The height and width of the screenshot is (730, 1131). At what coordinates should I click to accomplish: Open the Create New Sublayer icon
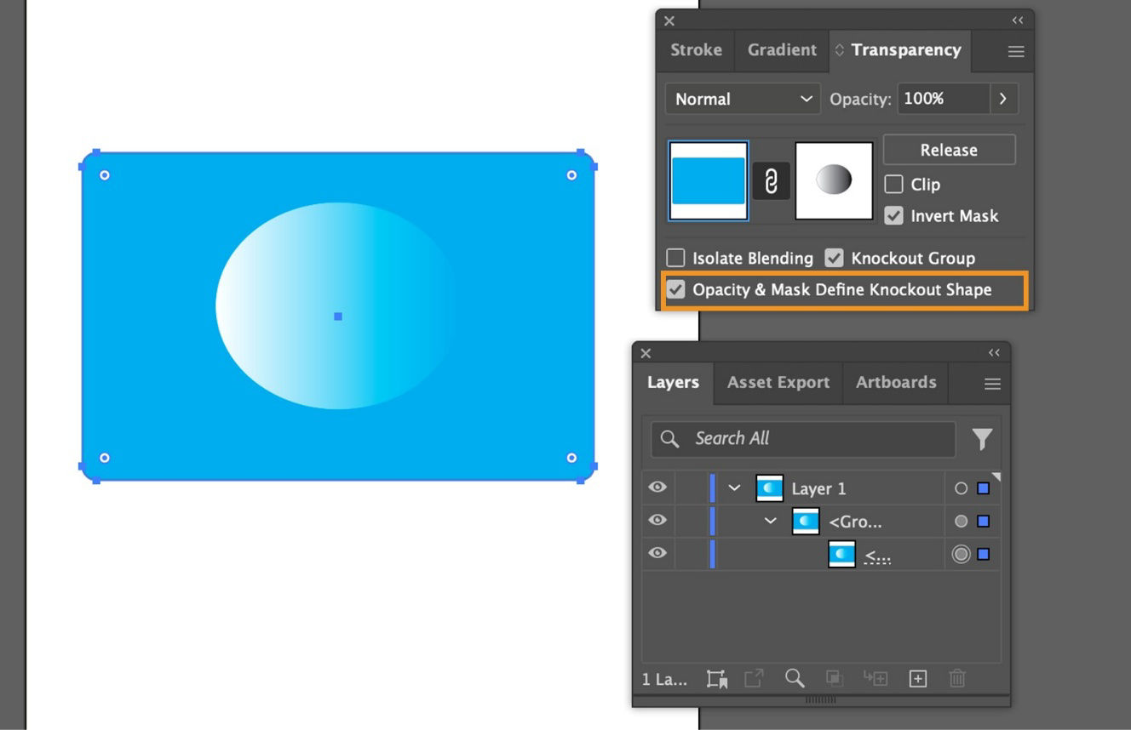point(876,679)
